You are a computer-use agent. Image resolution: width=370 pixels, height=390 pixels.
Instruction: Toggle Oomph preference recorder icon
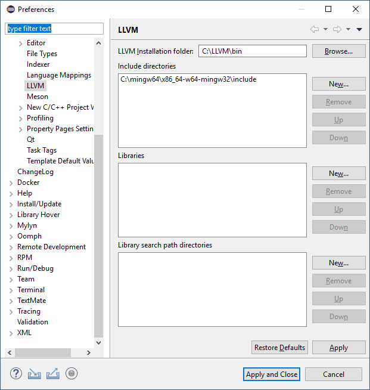click(71, 373)
